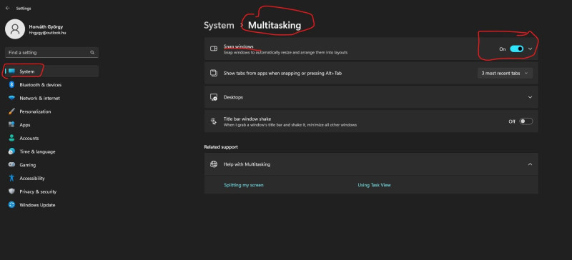Viewport: 572px width, 260px height.
Task: Select the Personalization paintbrush icon
Action: (11, 111)
